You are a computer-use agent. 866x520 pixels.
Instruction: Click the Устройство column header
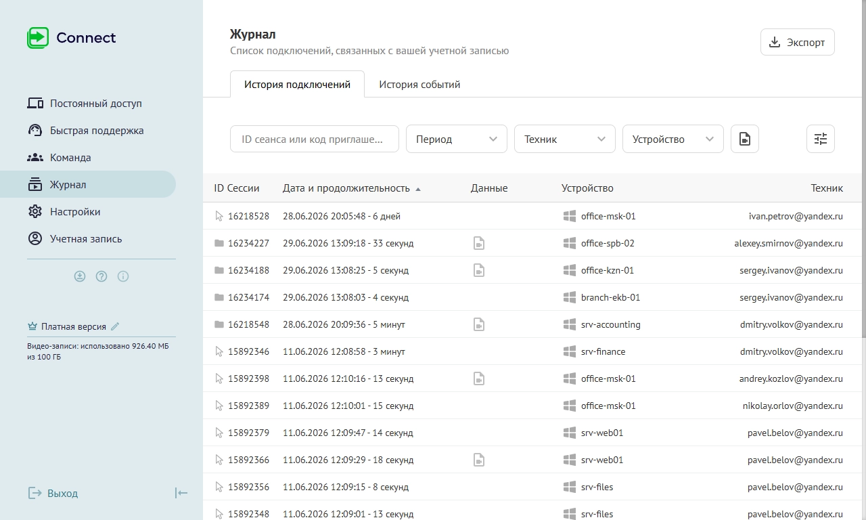click(x=587, y=188)
